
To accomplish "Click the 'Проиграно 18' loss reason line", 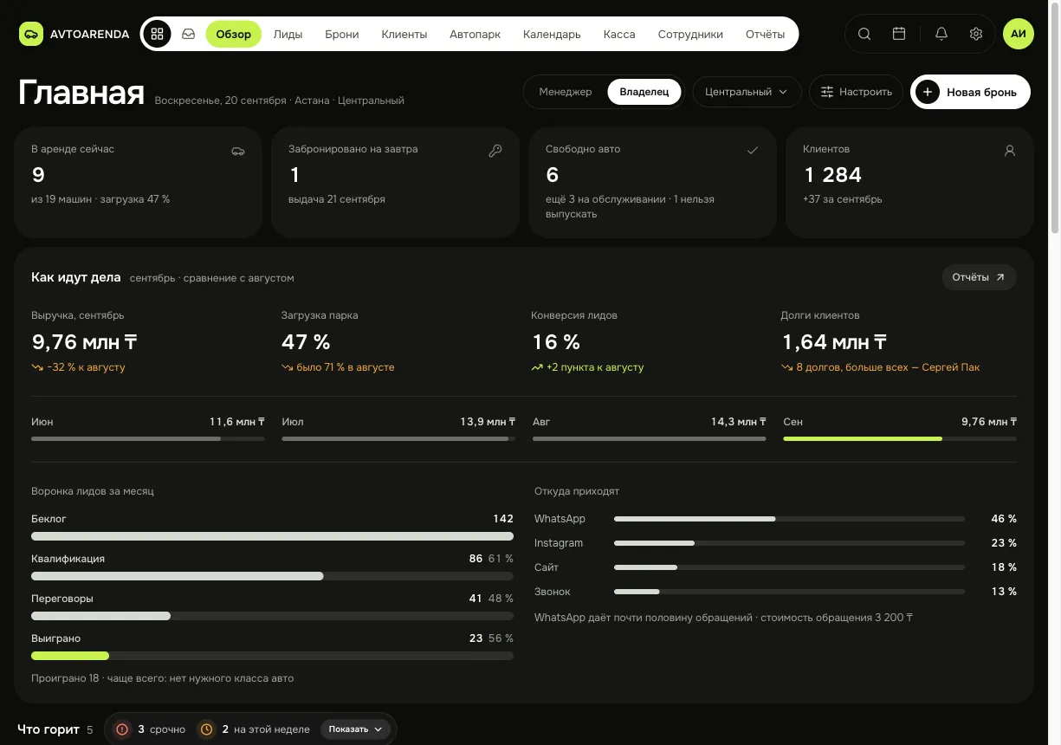I will [163, 678].
